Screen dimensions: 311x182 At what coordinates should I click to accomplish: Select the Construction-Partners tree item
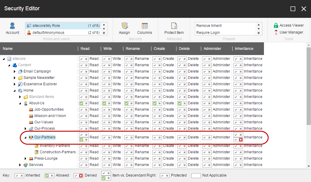click(x=58, y=152)
